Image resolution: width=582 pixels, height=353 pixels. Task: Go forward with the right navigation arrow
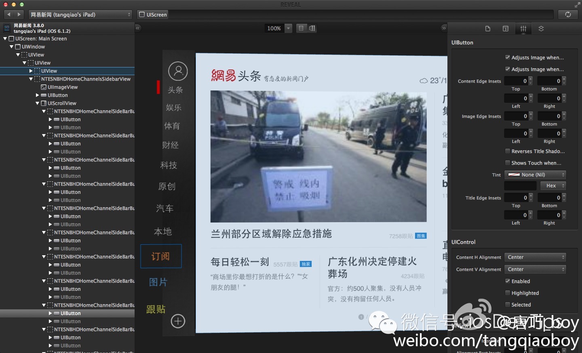[x=19, y=15]
